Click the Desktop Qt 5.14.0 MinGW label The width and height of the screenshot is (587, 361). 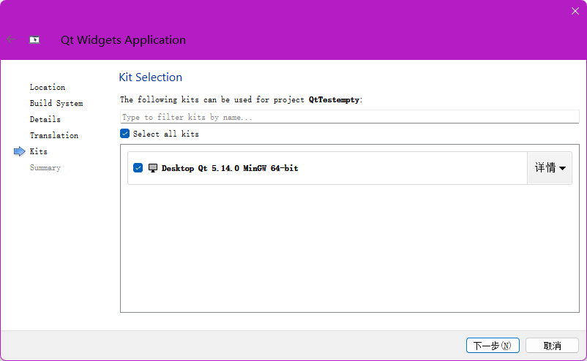point(230,168)
